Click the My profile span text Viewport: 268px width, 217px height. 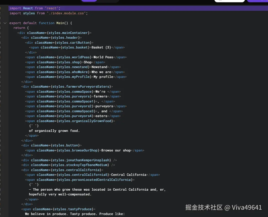click(103, 77)
